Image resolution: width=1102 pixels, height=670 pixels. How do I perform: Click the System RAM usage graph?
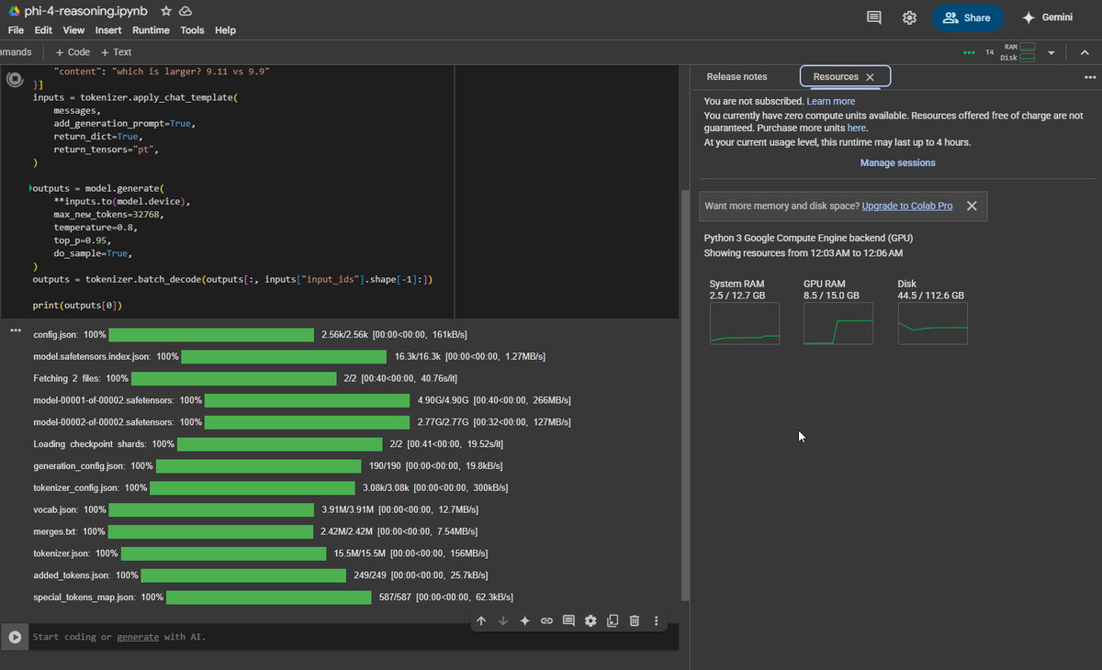click(745, 324)
